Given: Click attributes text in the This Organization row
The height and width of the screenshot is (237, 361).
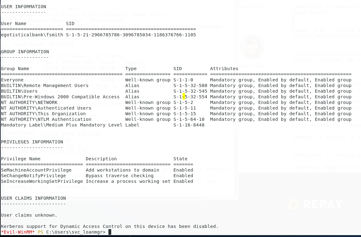Looking at the screenshot, I should coord(281,114).
